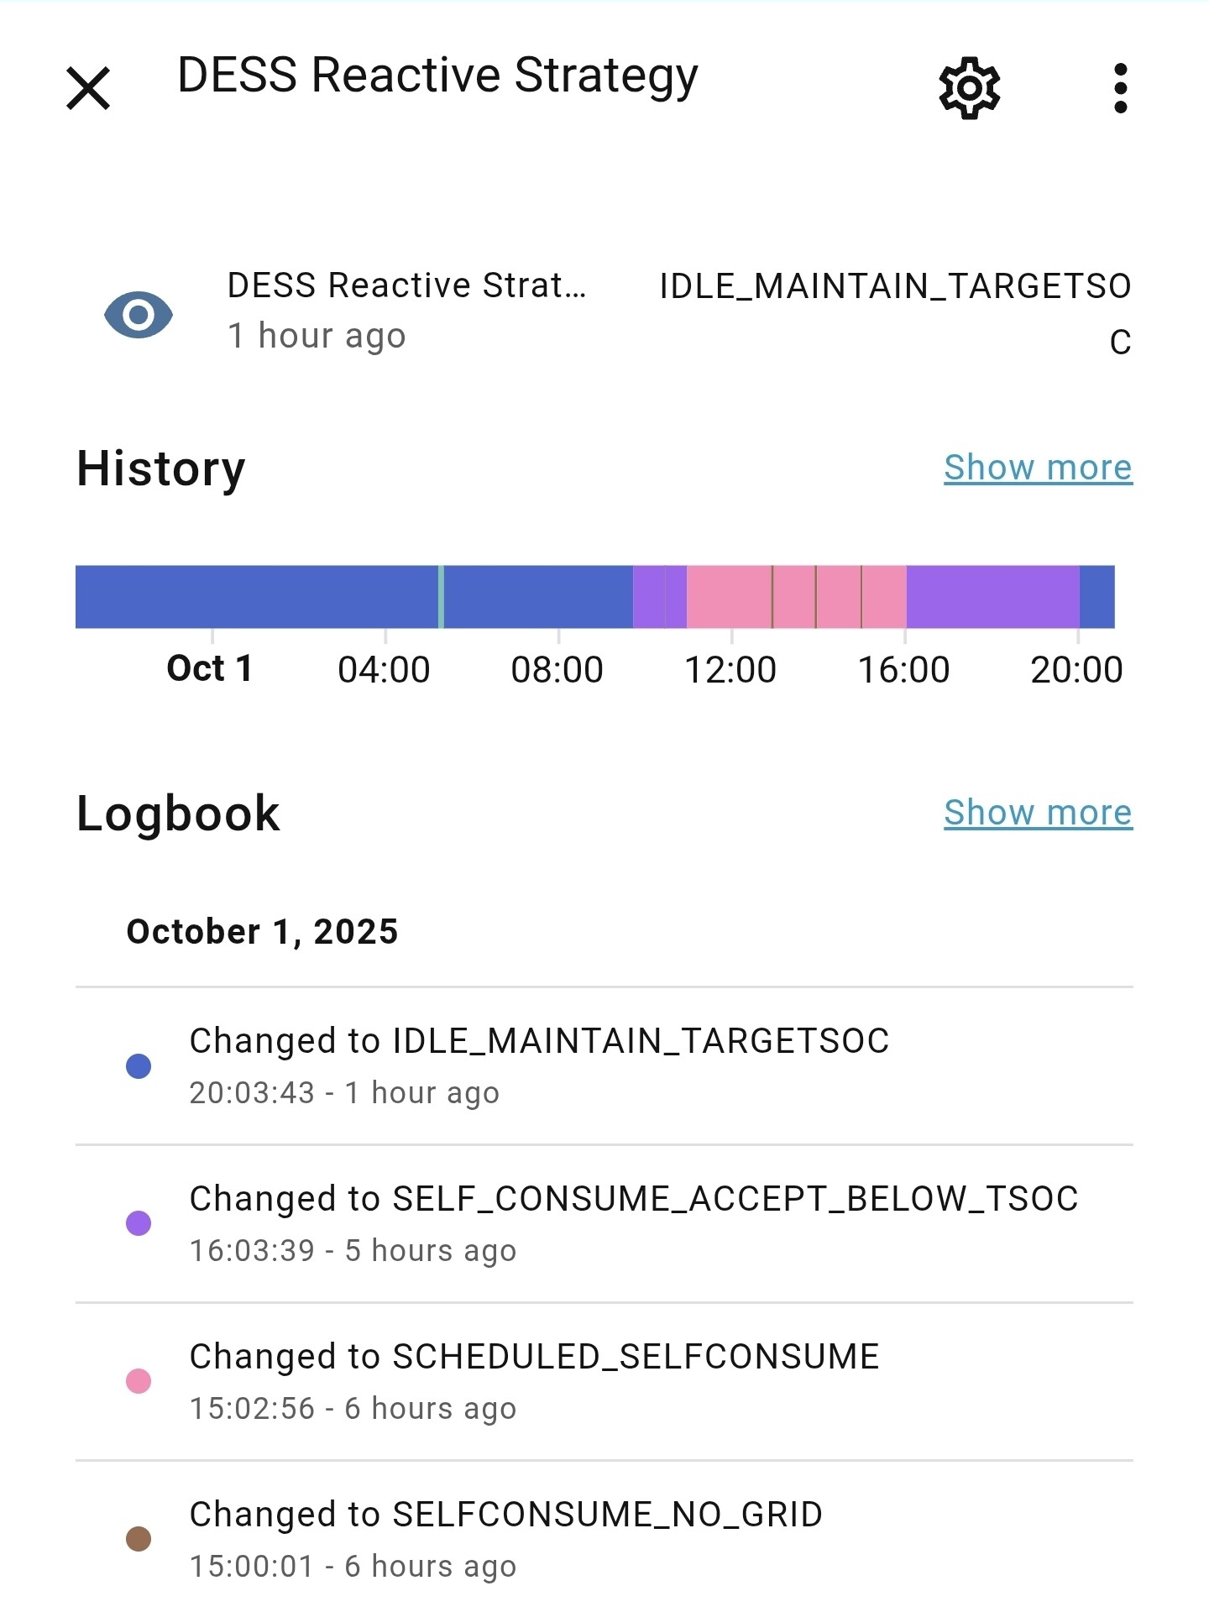Click brown dot for SELFCONSUME_NO_GRID entry
This screenshot has width=1209, height=1612.
(x=139, y=1539)
